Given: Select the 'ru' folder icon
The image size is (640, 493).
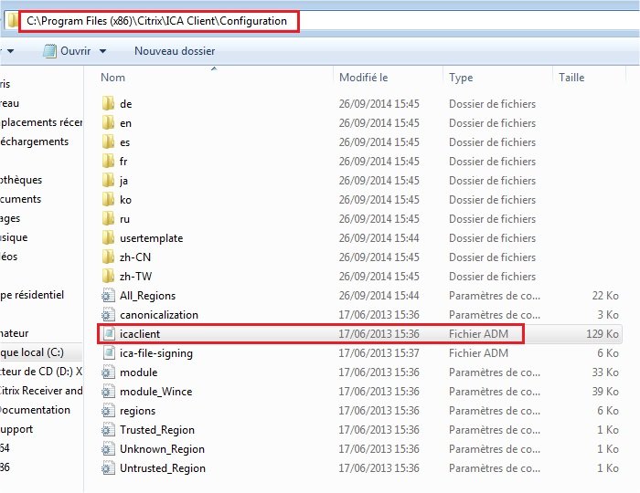Looking at the screenshot, I should [108, 218].
